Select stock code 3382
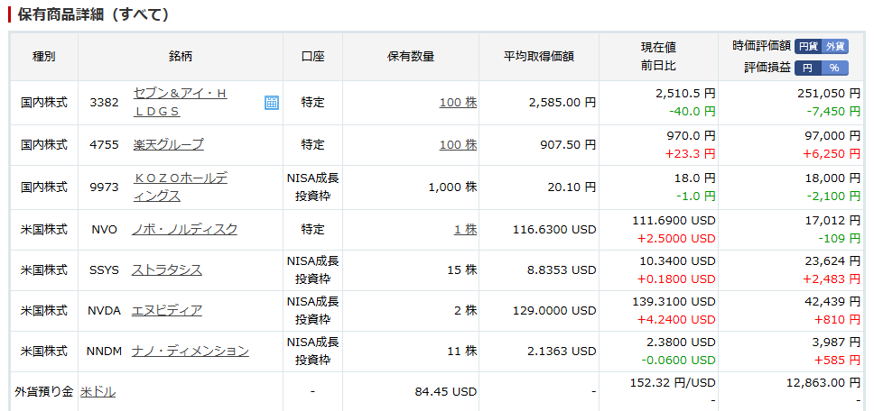 click(104, 103)
